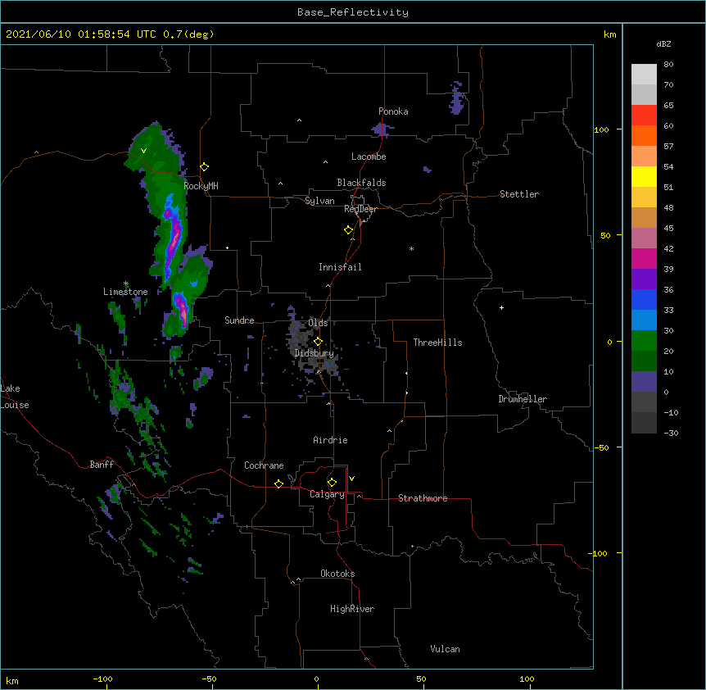Image resolution: width=706 pixels, height=690 pixels.
Task: Click the yellow diamond marker south of RedDeer
Action: point(349,230)
